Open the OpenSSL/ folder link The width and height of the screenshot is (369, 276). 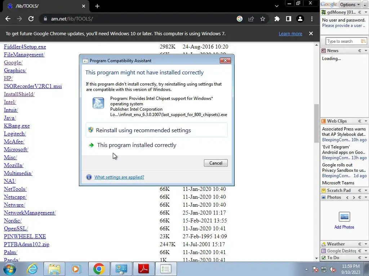click(16, 228)
